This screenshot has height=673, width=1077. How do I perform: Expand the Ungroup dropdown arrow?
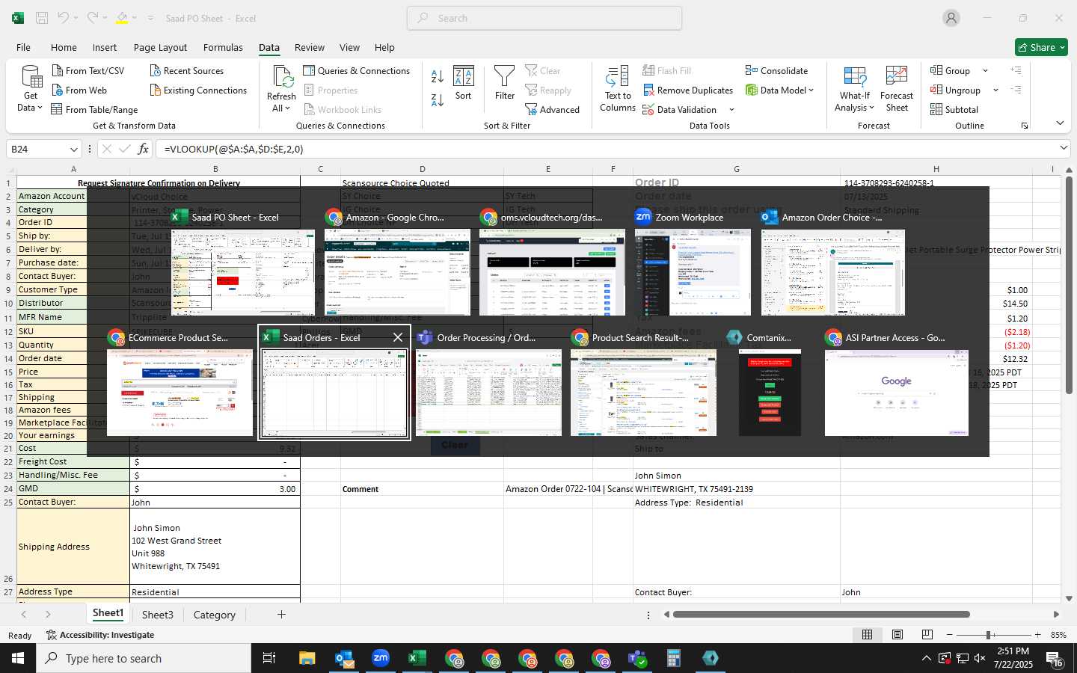tap(995, 90)
